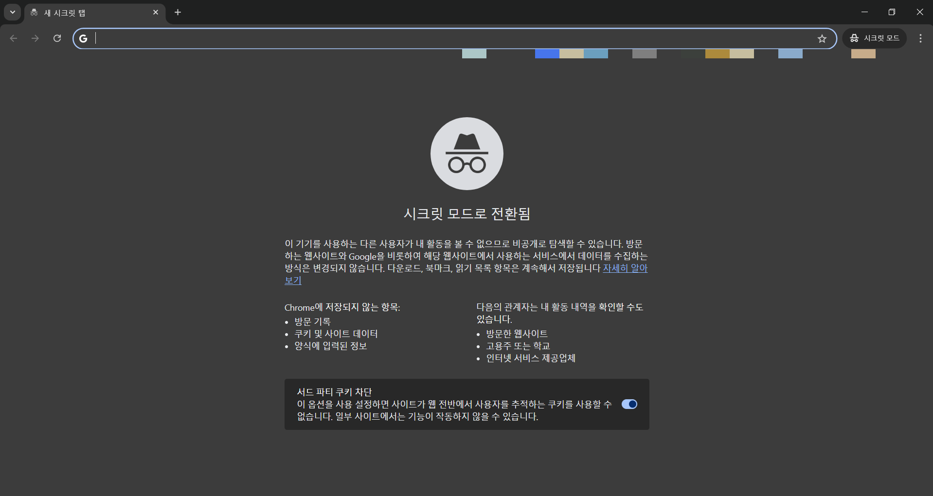Click the text 인터넷 서비스 제공업체
This screenshot has width=933, height=496.
pos(531,358)
